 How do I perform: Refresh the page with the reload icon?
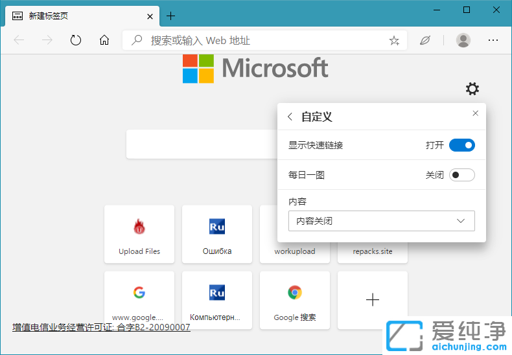point(76,40)
